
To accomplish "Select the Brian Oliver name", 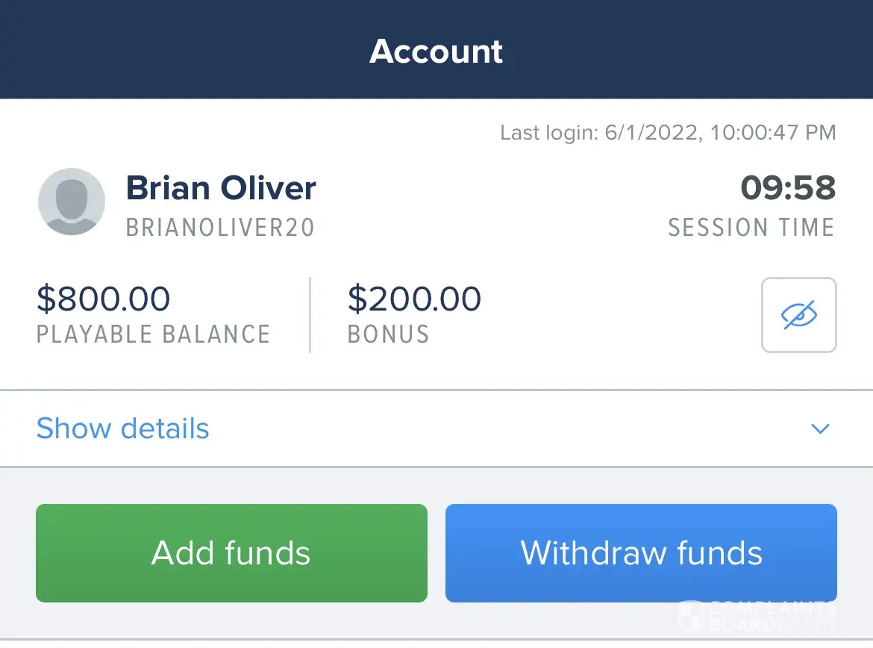I will point(221,188).
